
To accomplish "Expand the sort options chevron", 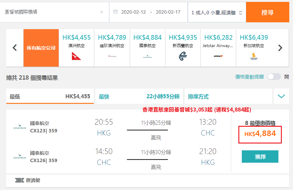I will pyautogui.click(x=281, y=96).
